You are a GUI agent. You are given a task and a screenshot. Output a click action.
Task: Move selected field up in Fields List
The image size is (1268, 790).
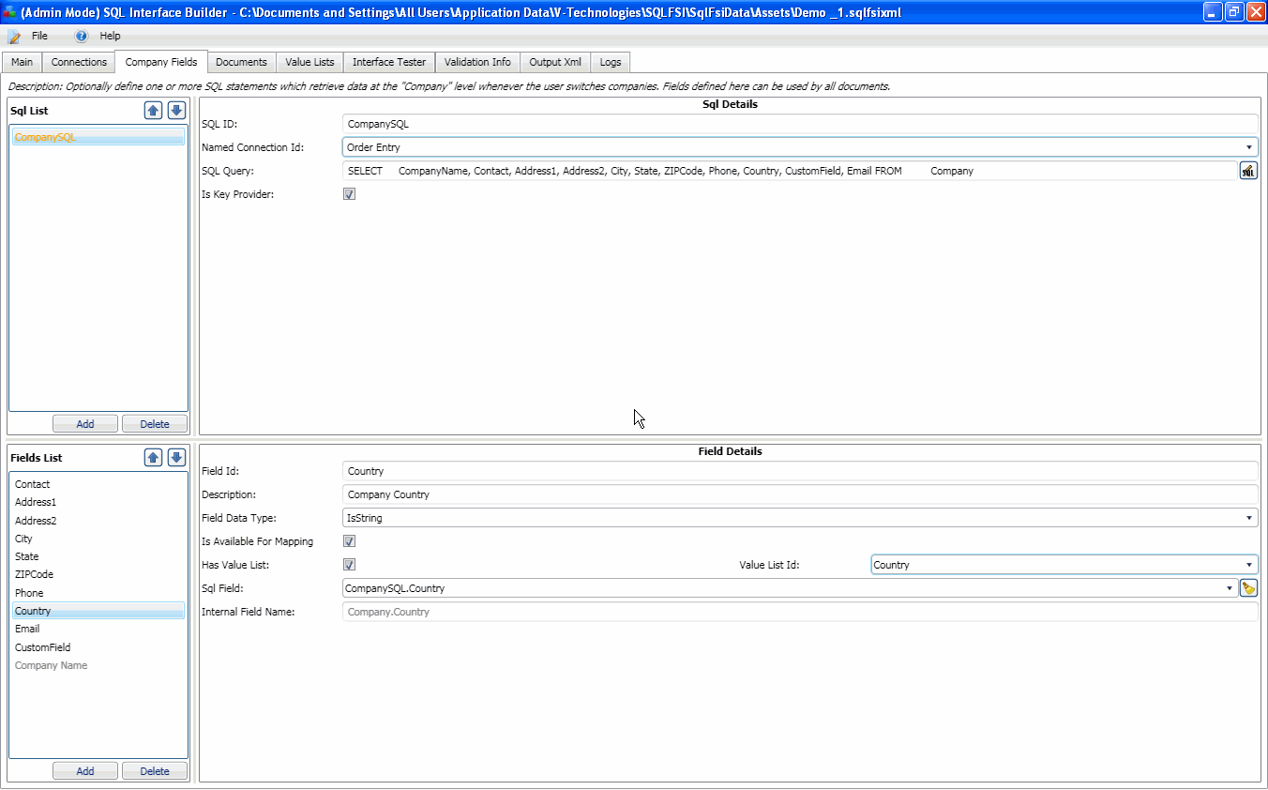[154, 458]
